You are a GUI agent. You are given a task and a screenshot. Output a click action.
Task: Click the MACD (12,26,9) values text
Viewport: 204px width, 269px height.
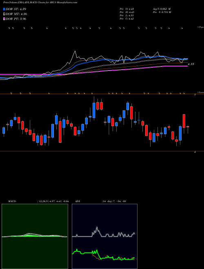coord(53,201)
